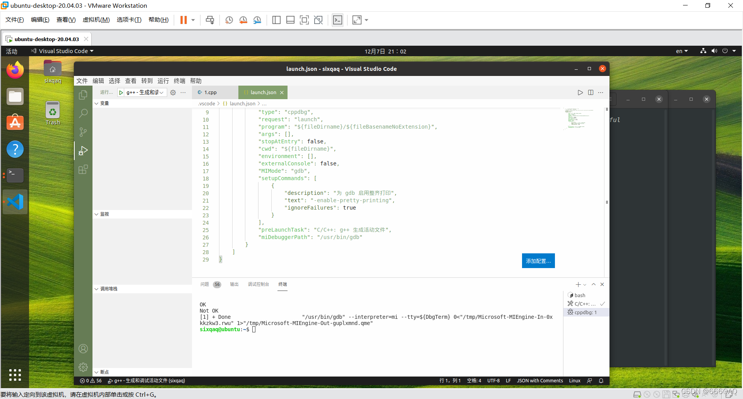
Task: Close the bottom terminal panel
Action: pyautogui.click(x=602, y=284)
